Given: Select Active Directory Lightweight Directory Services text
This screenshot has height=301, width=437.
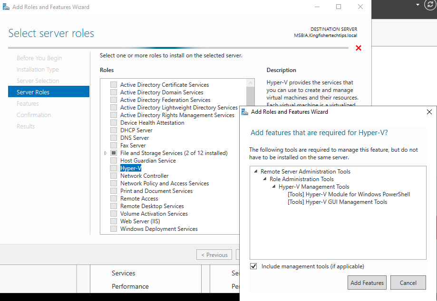Looking at the screenshot, I should click(179, 107).
